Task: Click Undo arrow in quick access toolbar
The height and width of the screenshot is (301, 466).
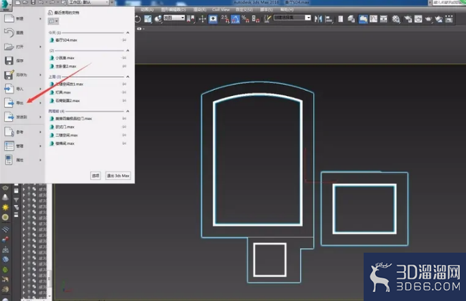Action: (x=41, y=3)
